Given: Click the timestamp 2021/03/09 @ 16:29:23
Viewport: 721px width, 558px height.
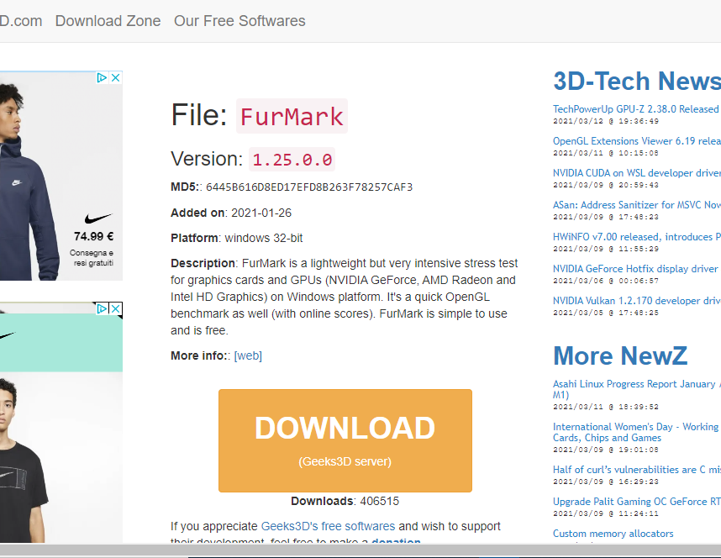Looking at the screenshot, I should pyautogui.click(x=606, y=482).
